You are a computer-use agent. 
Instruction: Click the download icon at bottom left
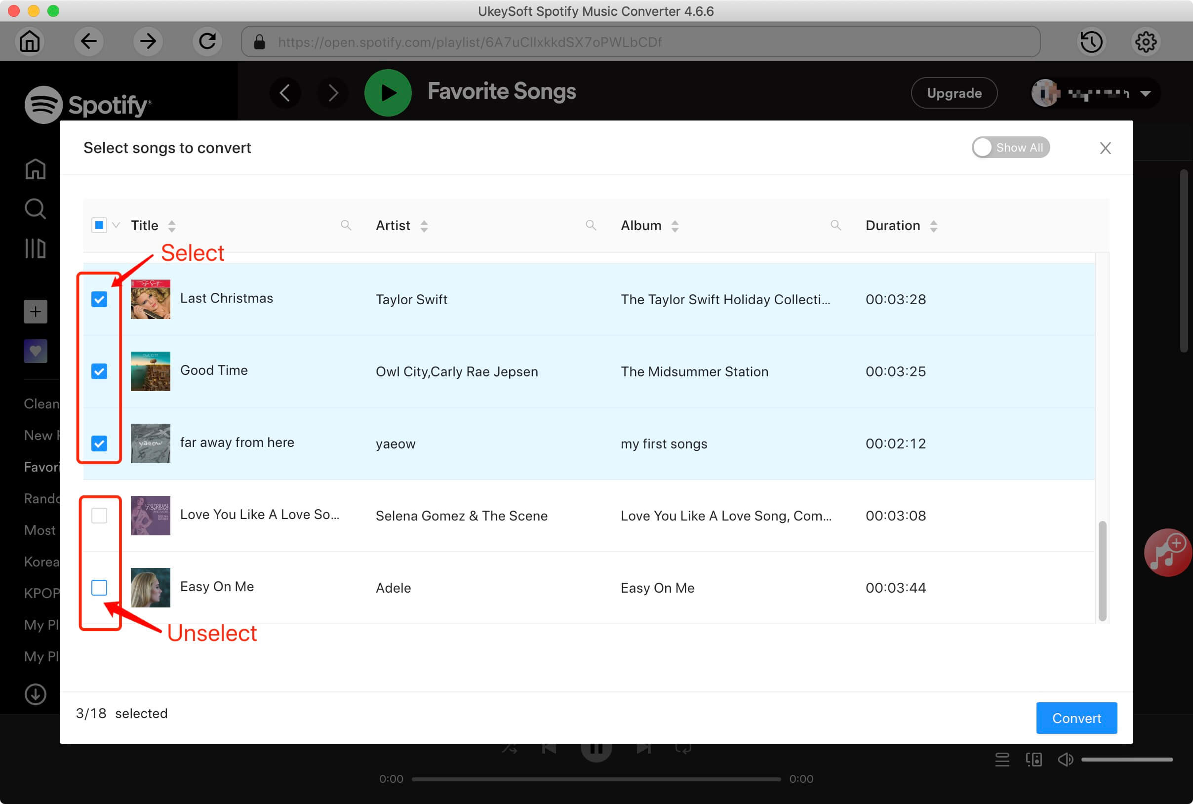tap(35, 694)
